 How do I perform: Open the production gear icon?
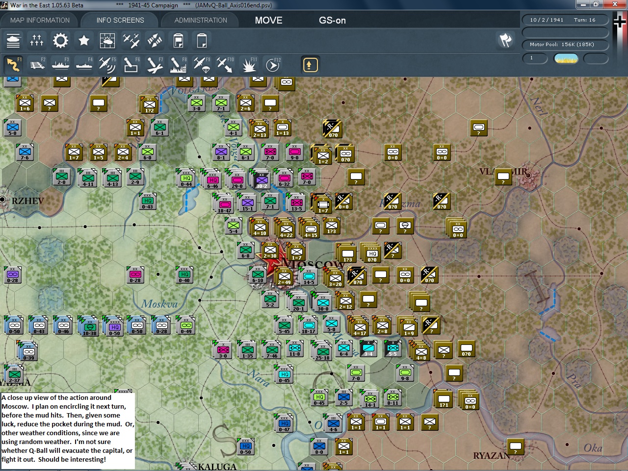[x=60, y=40]
